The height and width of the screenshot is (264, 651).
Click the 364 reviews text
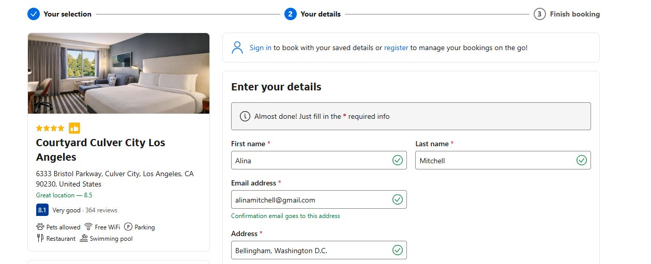pyautogui.click(x=102, y=210)
